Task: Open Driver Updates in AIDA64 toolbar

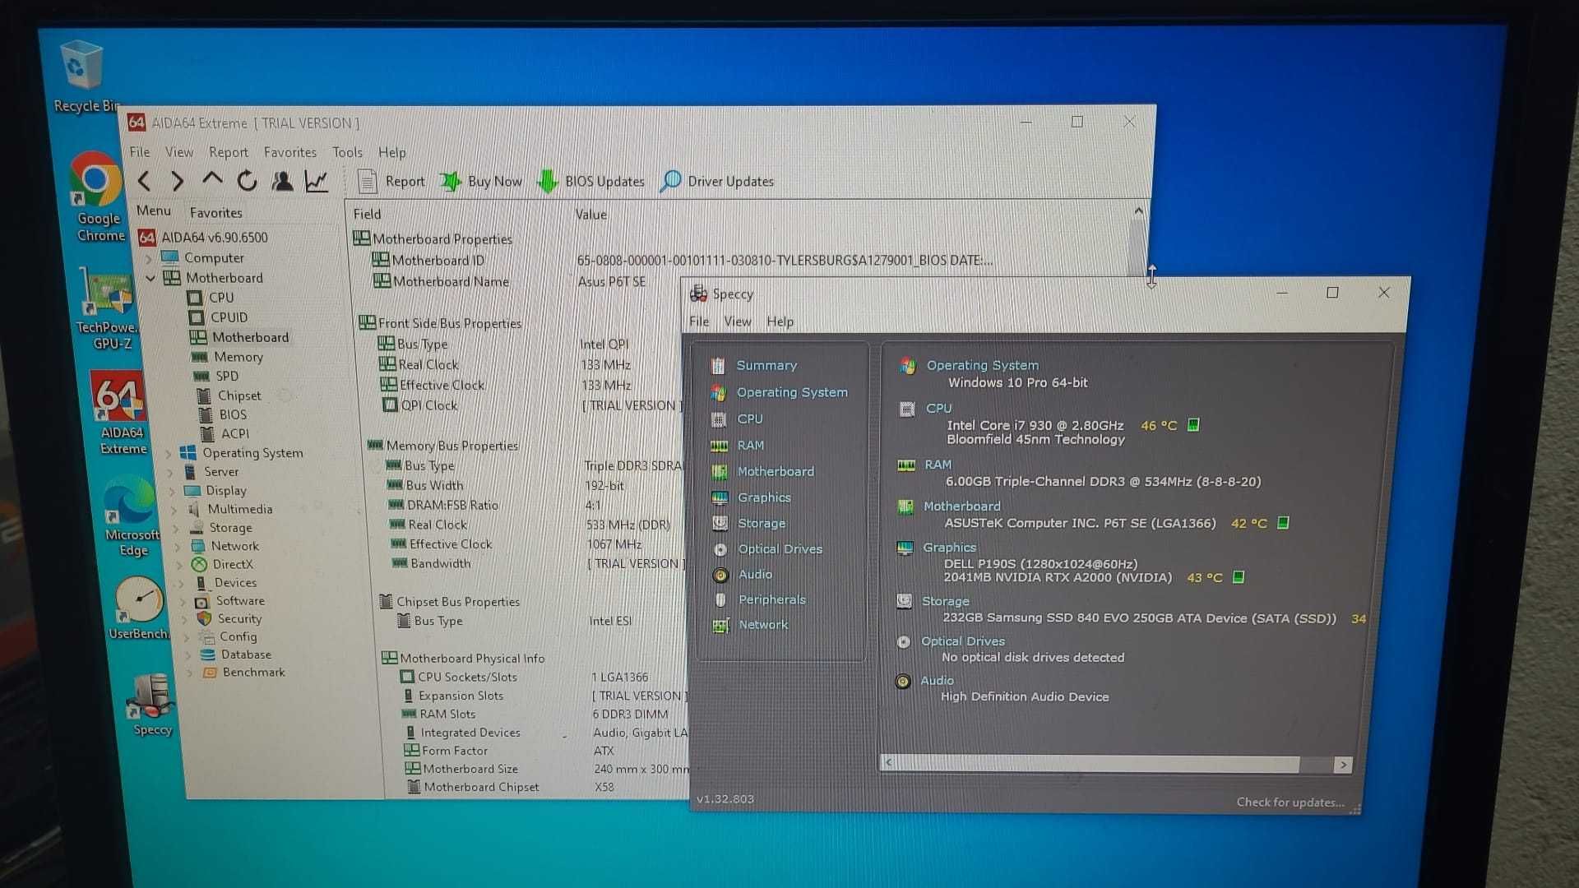Action: (717, 182)
